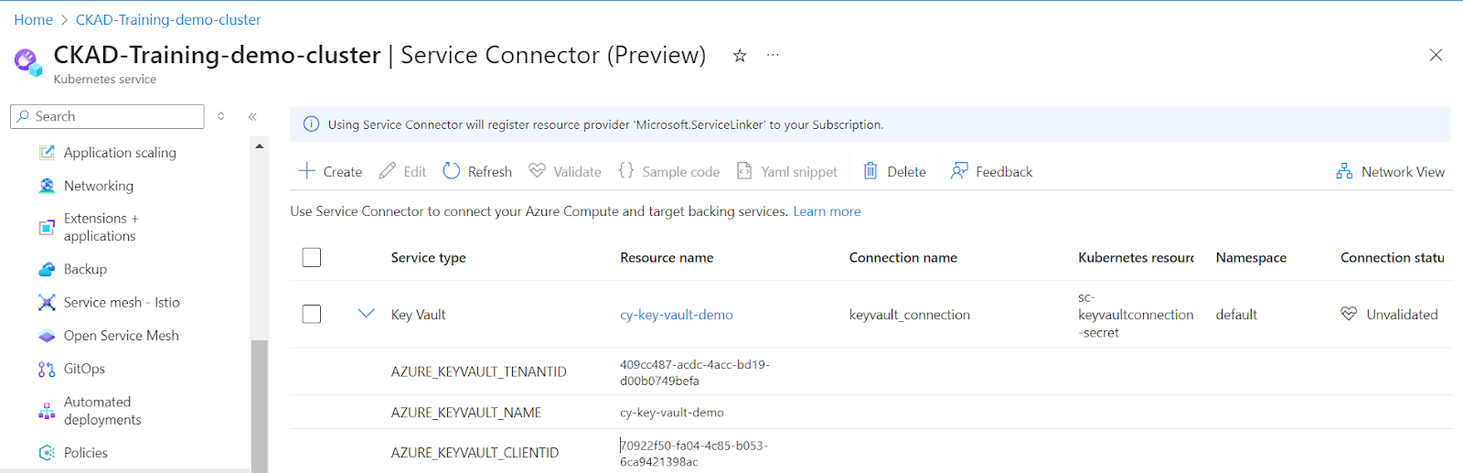Sort by the Connection name column header
The width and height of the screenshot is (1463, 473).
pyautogui.click(x=903, y=257)
